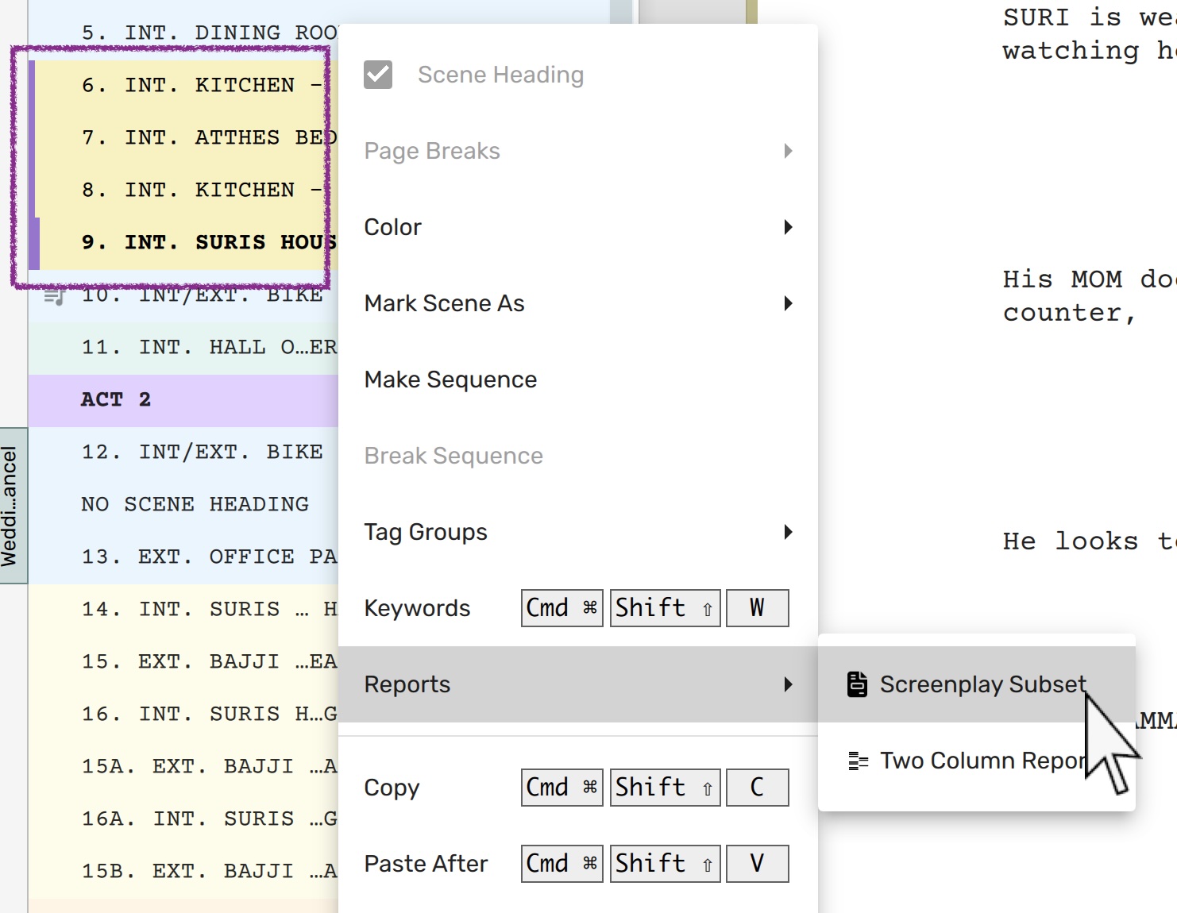Open the vertical Weddi...ancel side tab
This screenshot has height=913, width=1177.
[x=11, y=506]
